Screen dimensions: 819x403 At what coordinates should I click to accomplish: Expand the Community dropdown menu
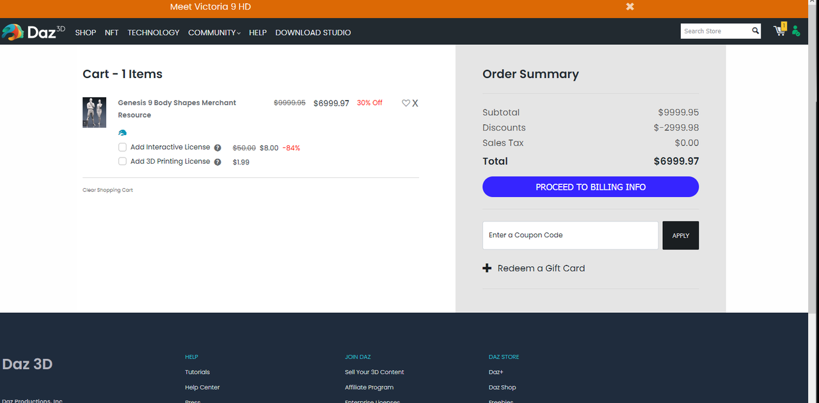click(214, 33)
